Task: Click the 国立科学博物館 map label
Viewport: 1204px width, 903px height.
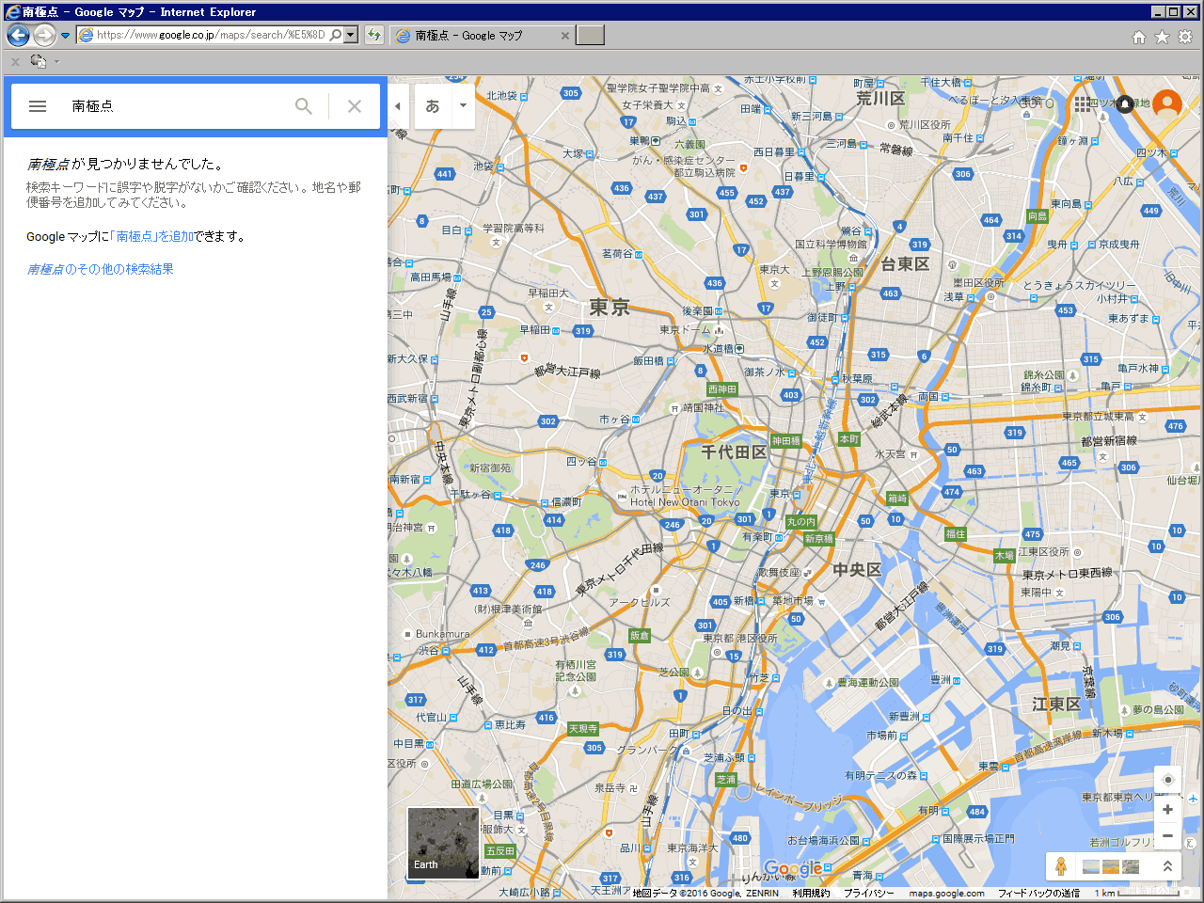Action: pyautogui.click(x=832, y=245)
